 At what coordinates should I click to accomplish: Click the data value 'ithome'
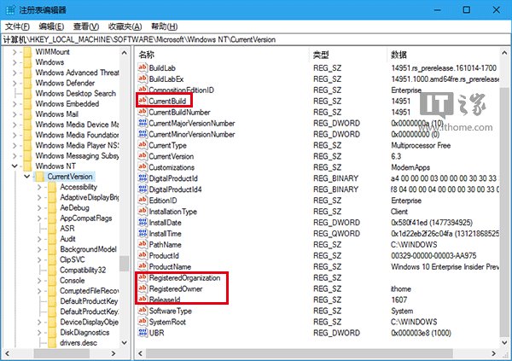[401, 288]
